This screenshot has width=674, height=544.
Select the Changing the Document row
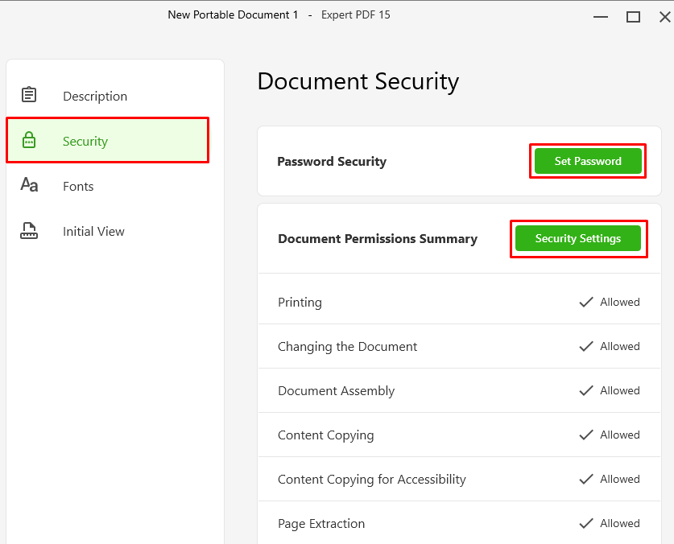(x=459, y=346)
